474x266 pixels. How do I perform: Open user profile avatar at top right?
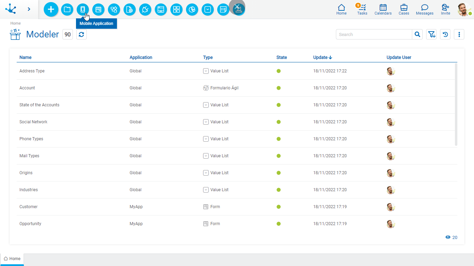(464, 9)
